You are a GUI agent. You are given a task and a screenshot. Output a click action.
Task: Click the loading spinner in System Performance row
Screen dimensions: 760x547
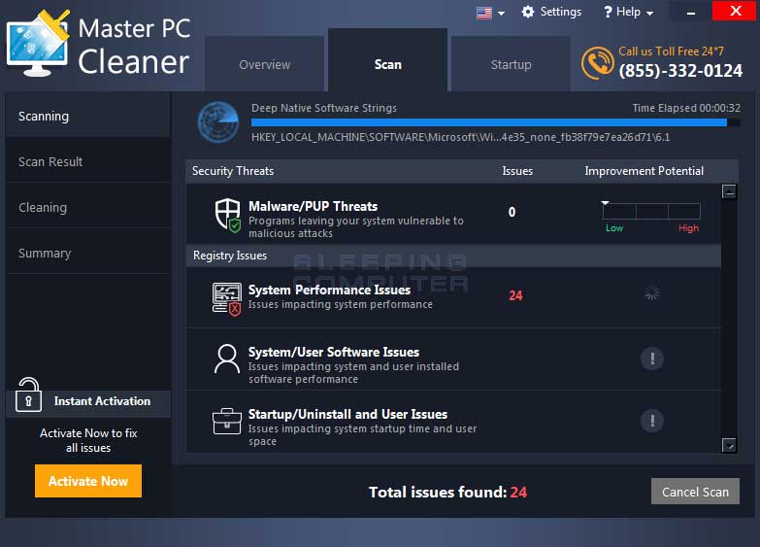652,293
